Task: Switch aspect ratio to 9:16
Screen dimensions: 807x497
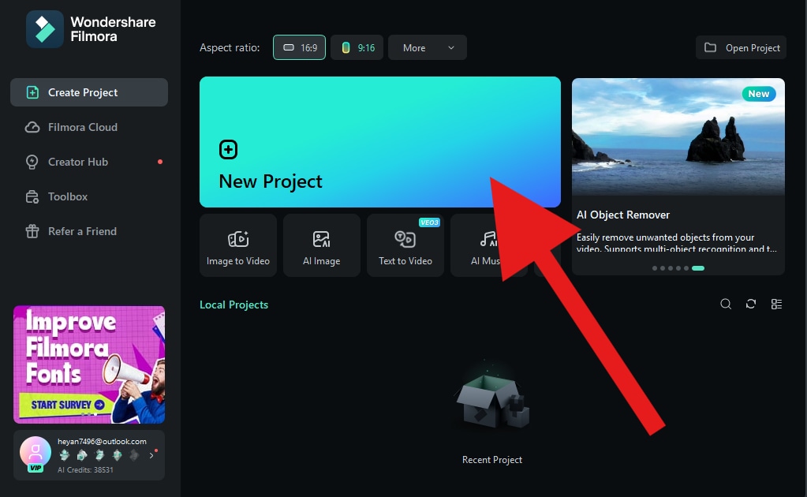Action: coord(357,48)
